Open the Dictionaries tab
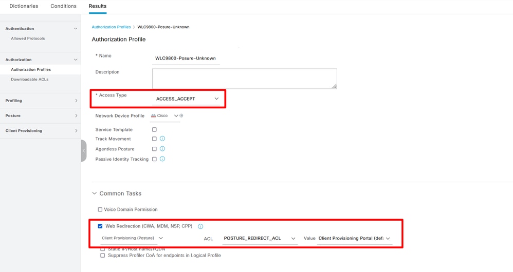Image resolution: width=513 pixels, height=272 pixels. pos(24,6)
